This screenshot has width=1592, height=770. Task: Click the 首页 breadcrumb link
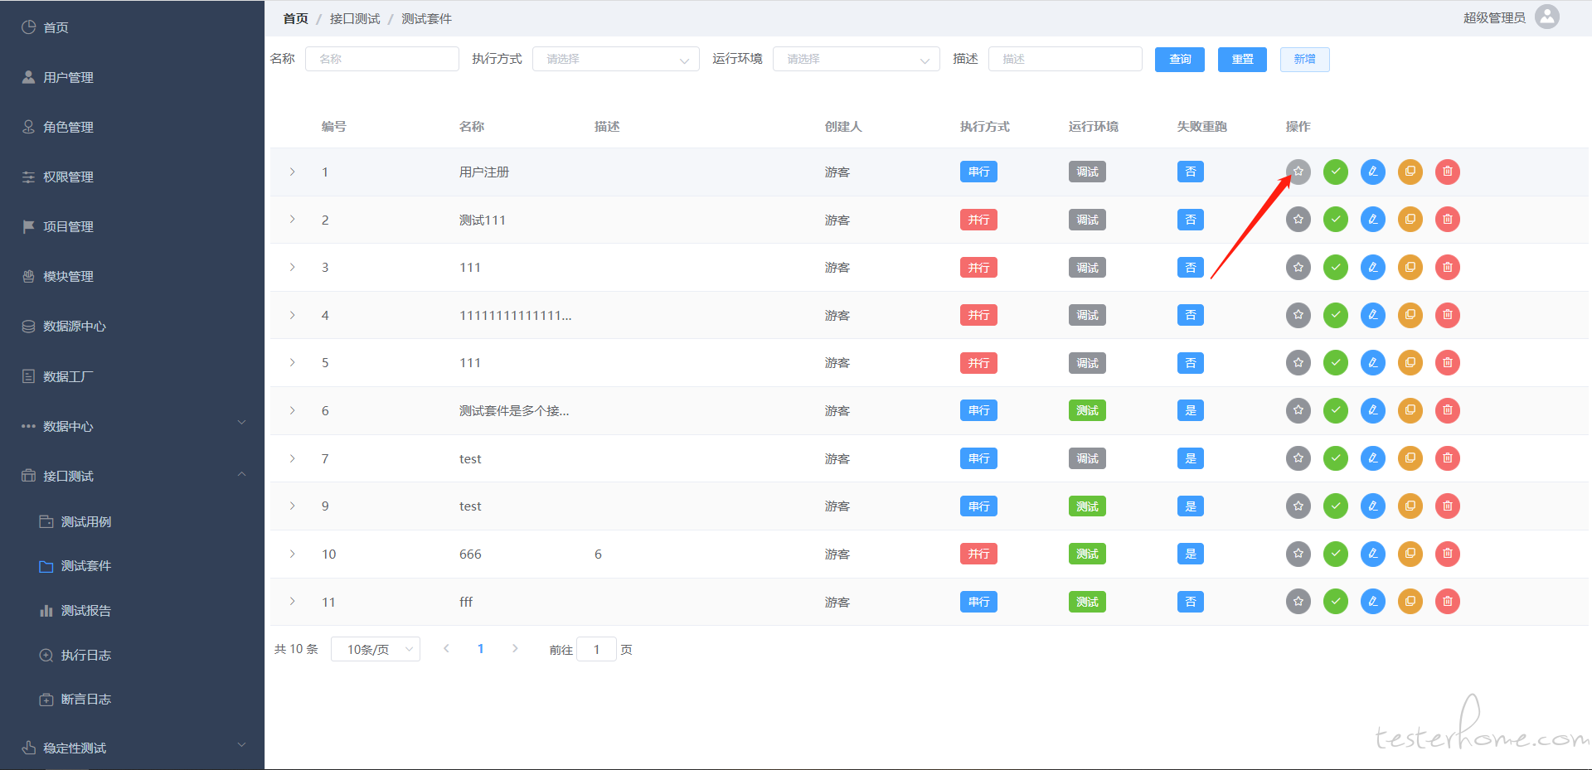[x=295, y=18]
